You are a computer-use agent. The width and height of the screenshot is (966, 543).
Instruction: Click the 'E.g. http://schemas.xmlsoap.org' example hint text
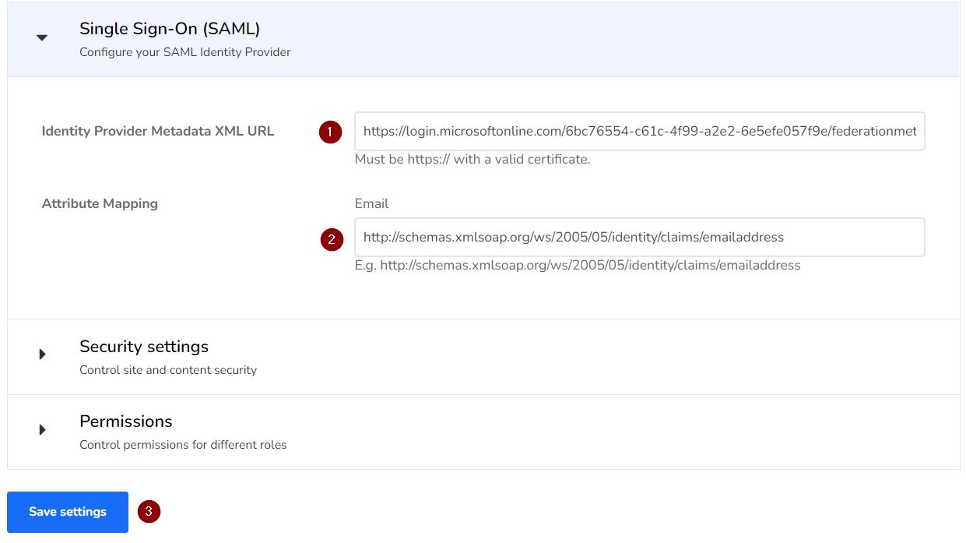coord(578,265)
